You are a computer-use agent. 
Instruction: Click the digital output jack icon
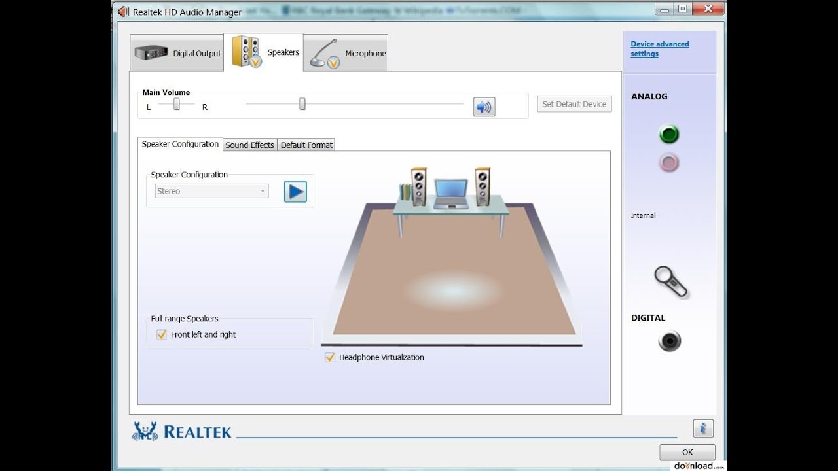click(670, 341)
